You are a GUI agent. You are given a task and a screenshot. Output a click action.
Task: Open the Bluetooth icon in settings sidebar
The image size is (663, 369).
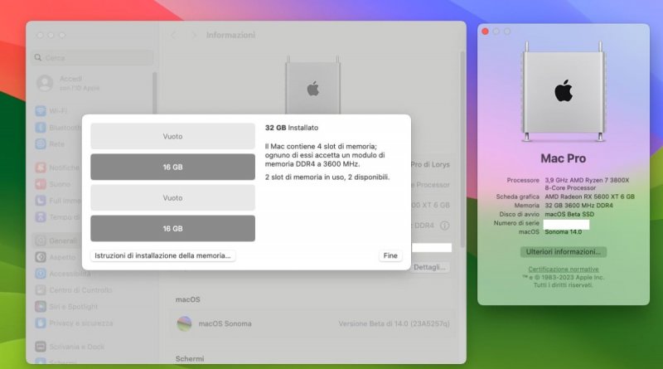[x=40, y=128]
